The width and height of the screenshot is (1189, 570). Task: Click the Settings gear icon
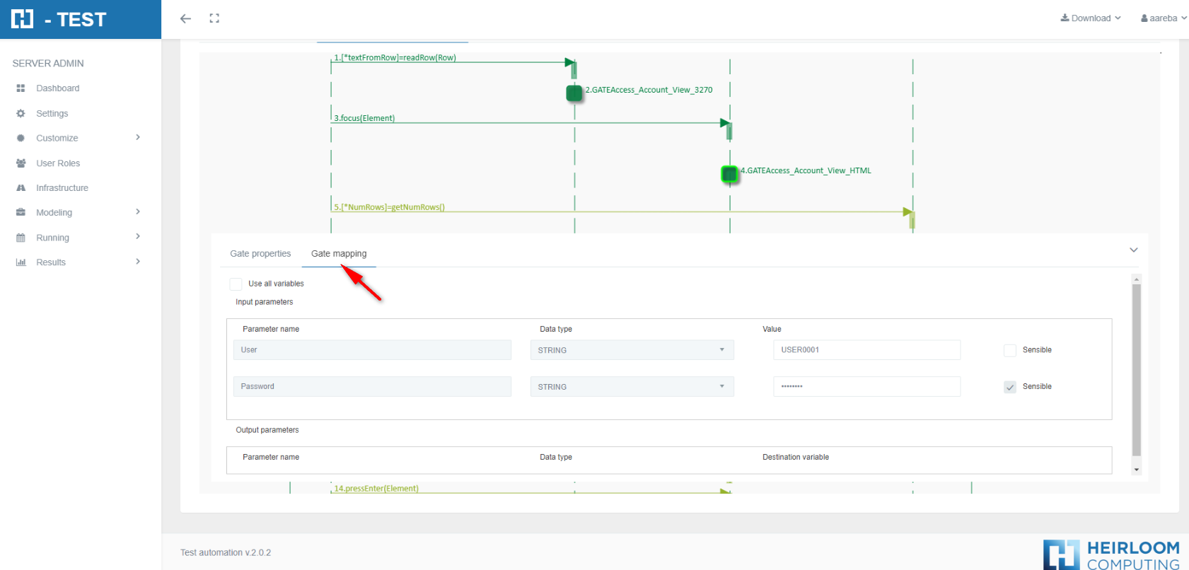pos(21,113)
